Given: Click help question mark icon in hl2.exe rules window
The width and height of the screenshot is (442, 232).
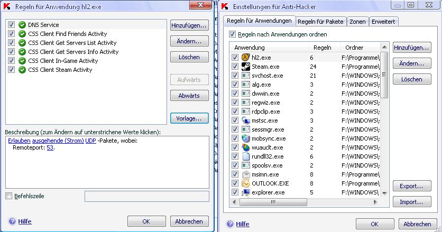Looking at the screenshot, I should [12, 221].
